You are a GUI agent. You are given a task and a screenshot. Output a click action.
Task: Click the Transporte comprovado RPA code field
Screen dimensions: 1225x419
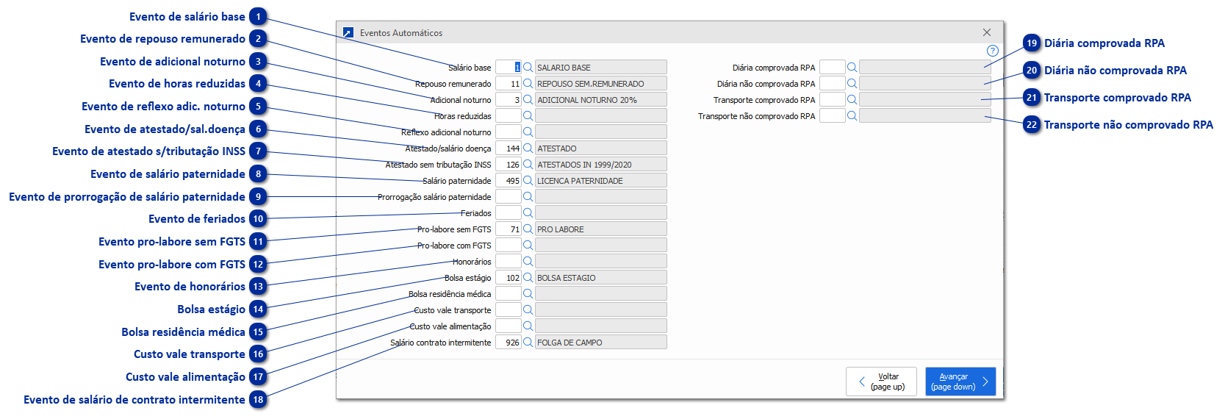tap(833, 99)
